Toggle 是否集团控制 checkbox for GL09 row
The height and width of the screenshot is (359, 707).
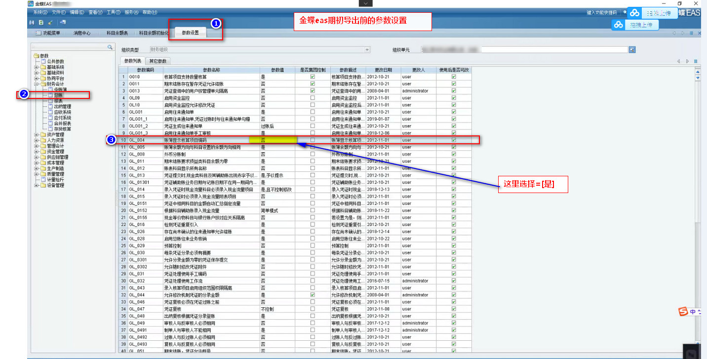[312, 98]
